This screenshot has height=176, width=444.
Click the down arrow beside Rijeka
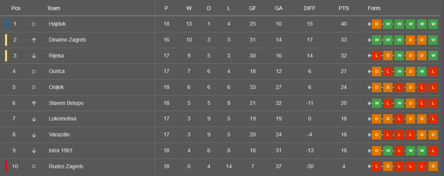[x=34, y=56]
